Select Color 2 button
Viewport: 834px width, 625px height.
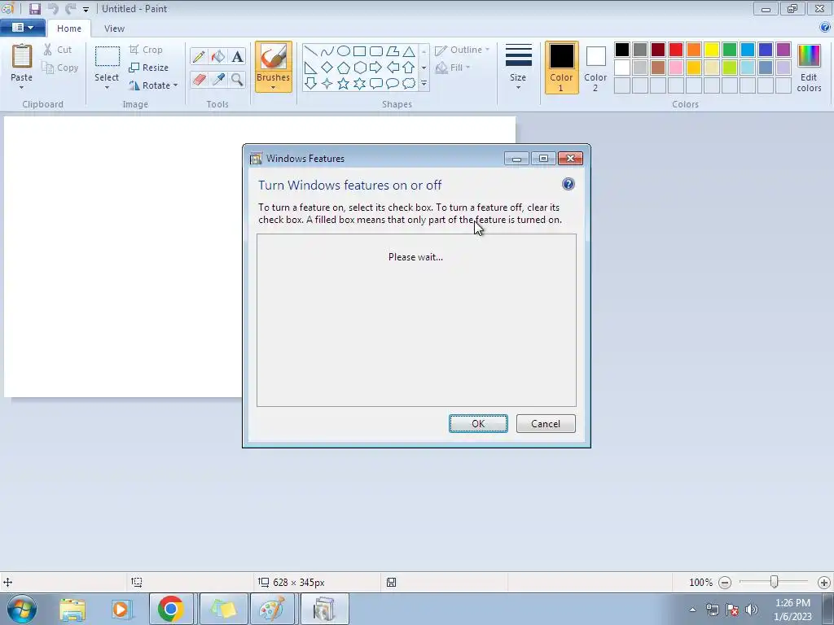595,67
